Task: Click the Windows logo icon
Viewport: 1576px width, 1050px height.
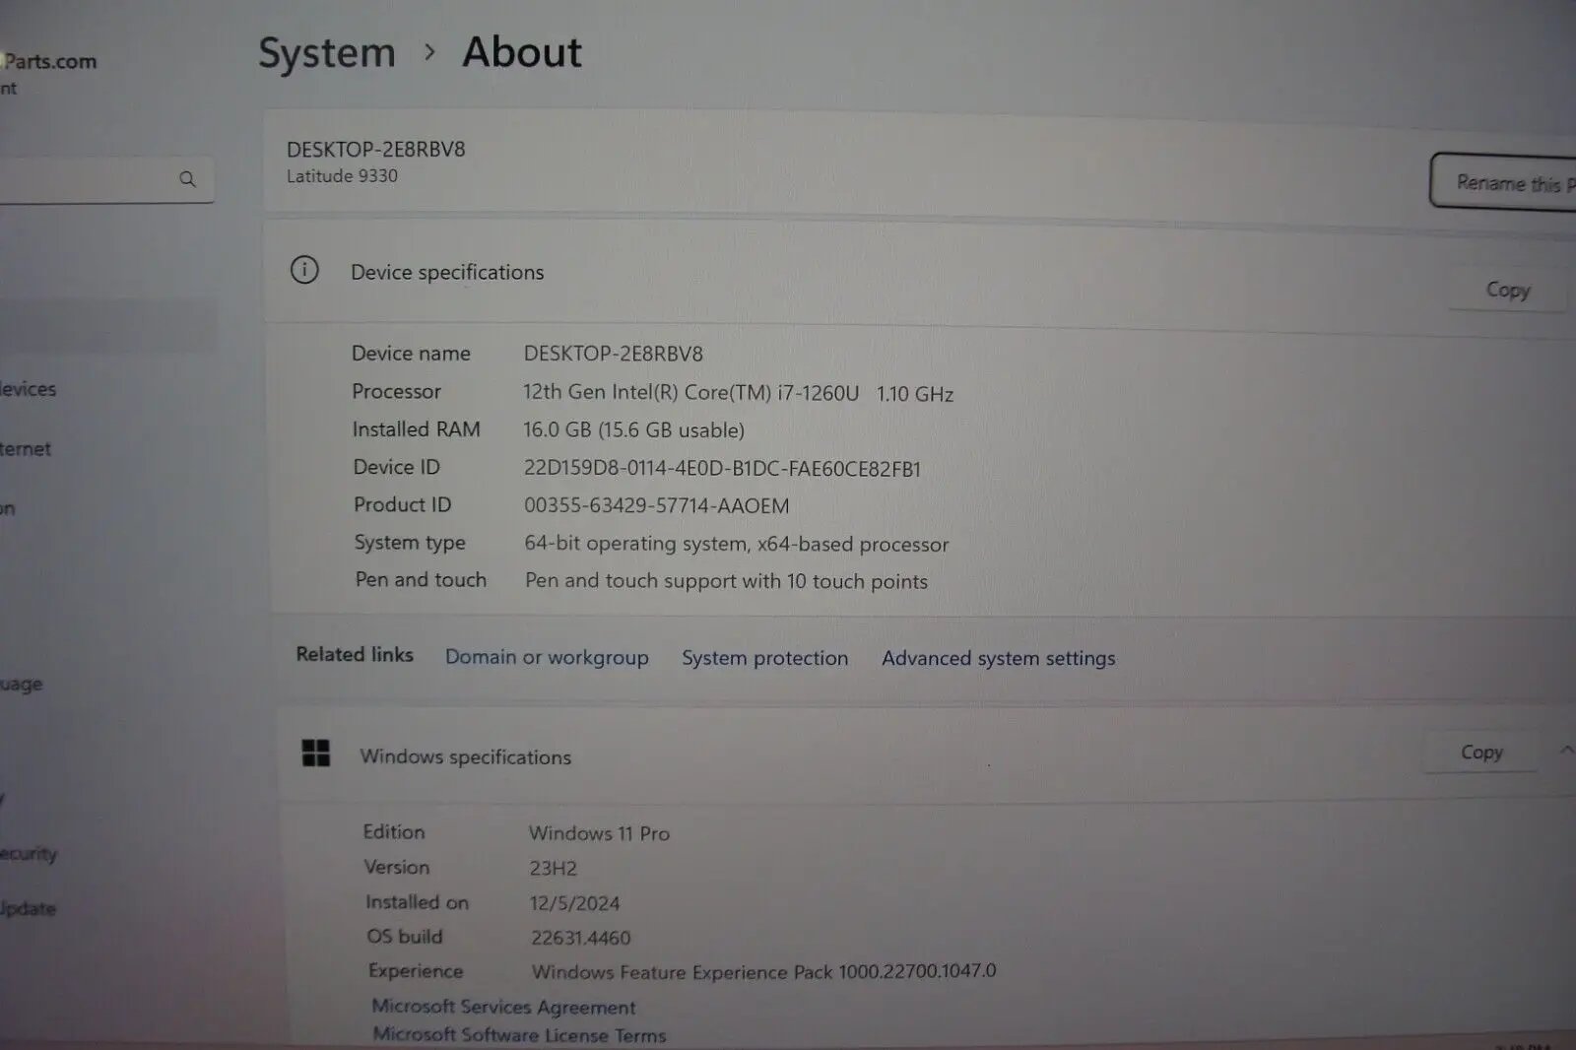Action: pos(316,754)
